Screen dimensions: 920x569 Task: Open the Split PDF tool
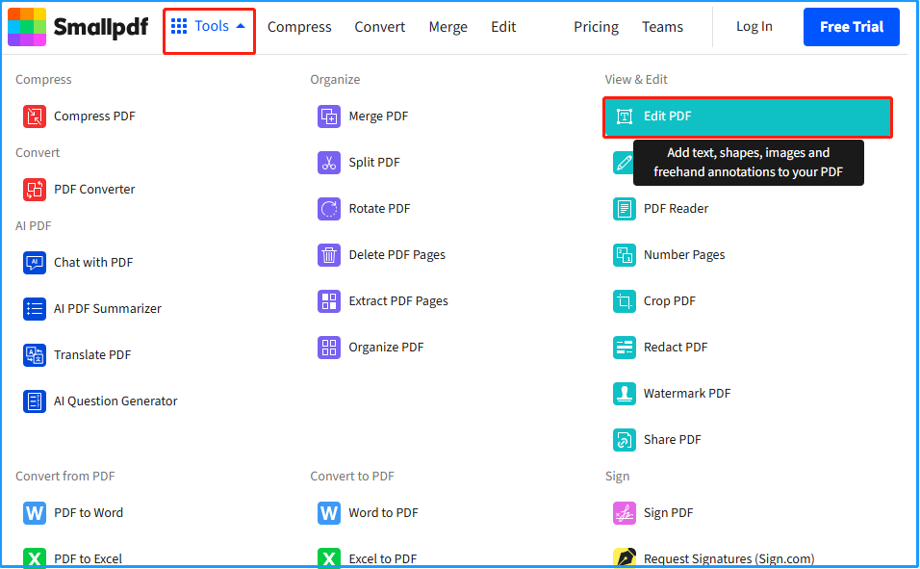pyautogui.click(x=374, y=162)
